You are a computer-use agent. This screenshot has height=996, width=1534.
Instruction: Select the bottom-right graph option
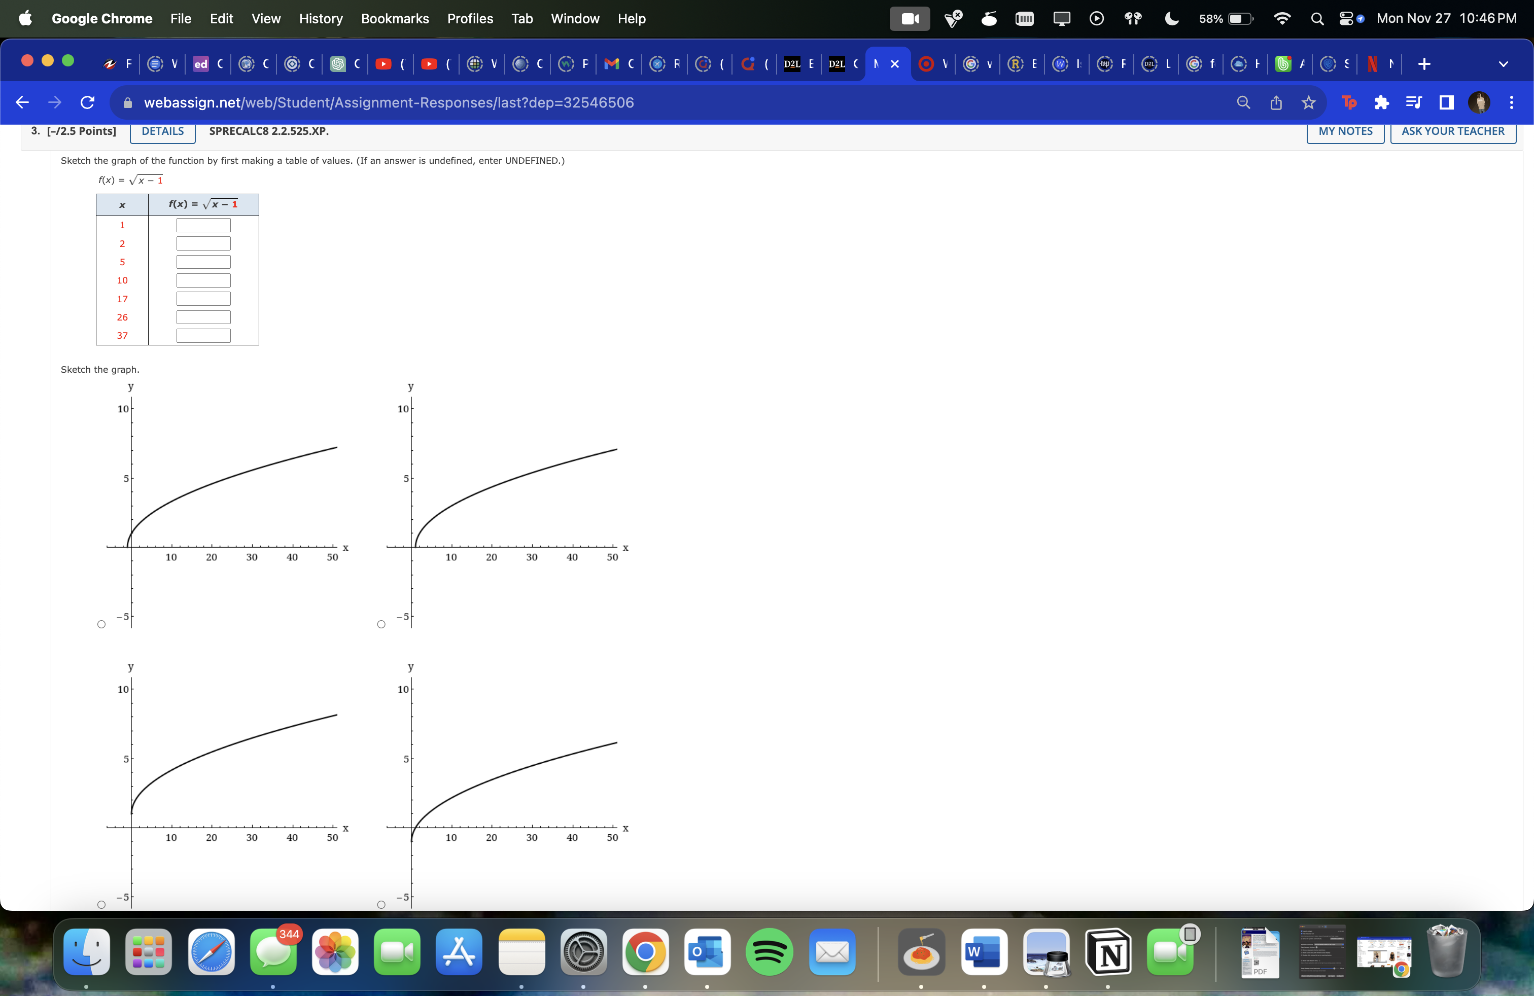coord(381,905)
